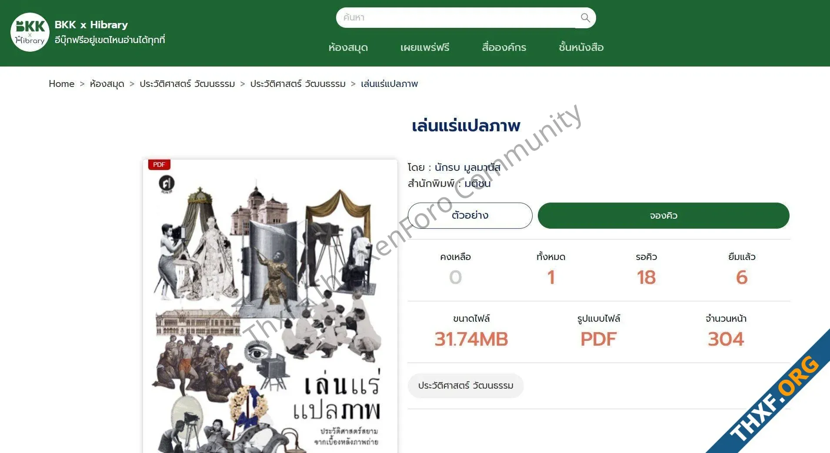Image resolution: width=830 pixels, height=453 pixels.
Task: Open the ชั้นหนังสือ bookshelf menu
Action: [x=581, y=47]
